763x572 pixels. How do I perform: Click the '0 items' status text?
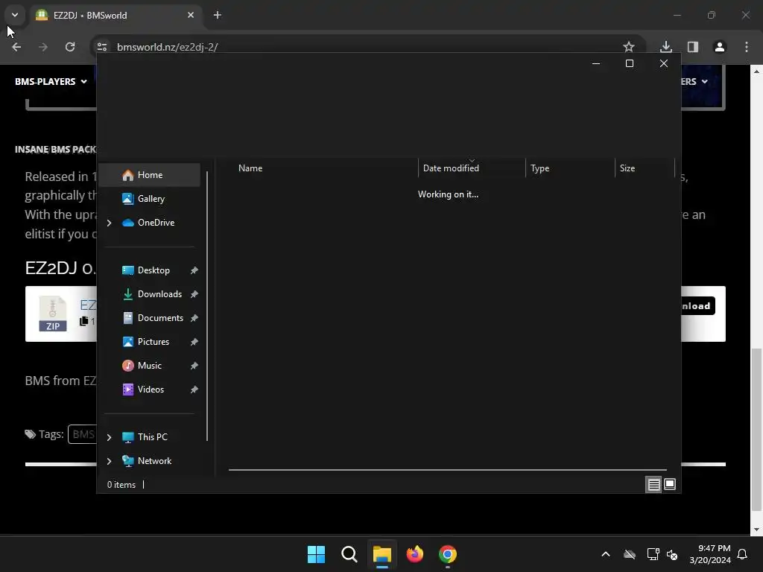click(x=121, y=485)
